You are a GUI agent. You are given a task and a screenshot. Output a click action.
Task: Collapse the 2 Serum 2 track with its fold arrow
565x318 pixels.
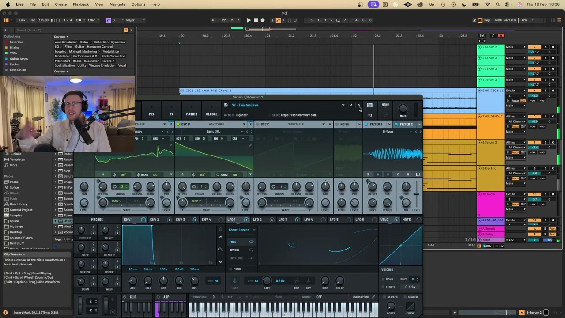click(x=480, y=47)
